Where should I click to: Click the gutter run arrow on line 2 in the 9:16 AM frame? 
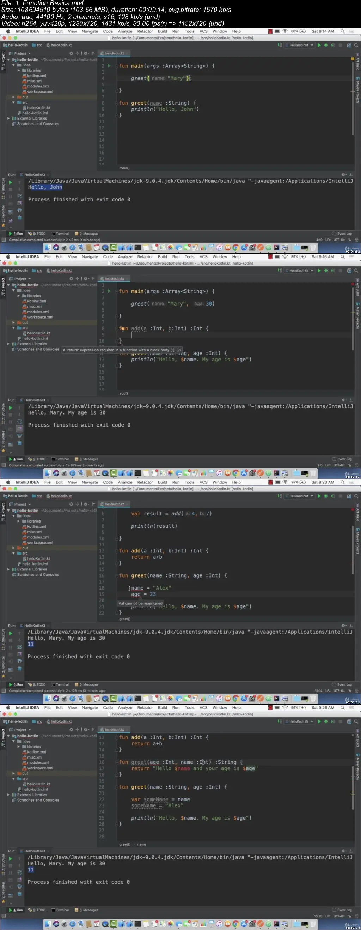point(109,291)
